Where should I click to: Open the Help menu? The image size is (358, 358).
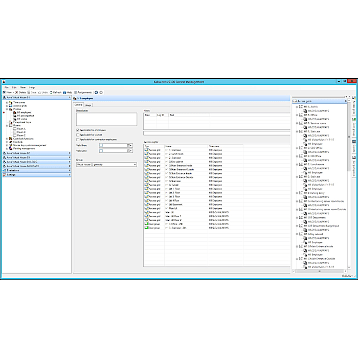pyautogui.click(x=32, y=87)
